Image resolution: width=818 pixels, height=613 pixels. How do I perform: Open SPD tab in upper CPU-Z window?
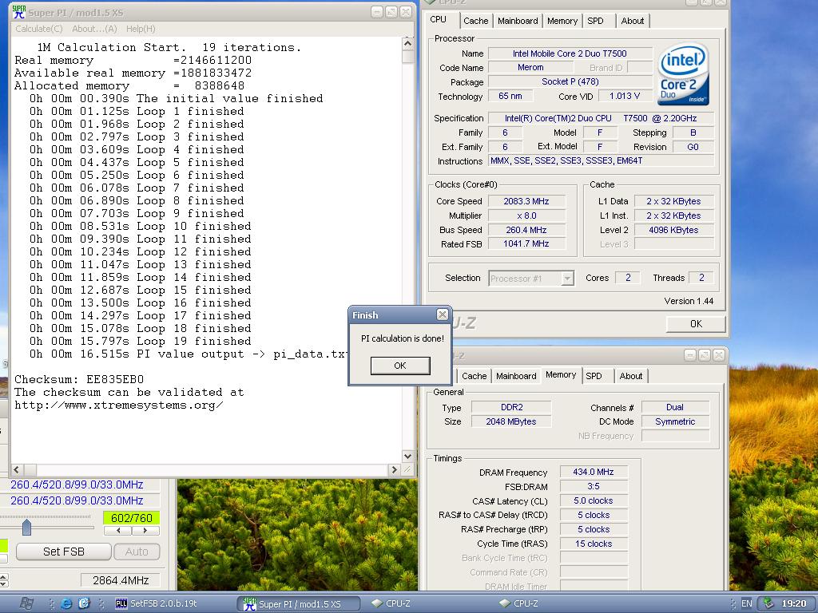pyautogui.click(x=595, y=21)
